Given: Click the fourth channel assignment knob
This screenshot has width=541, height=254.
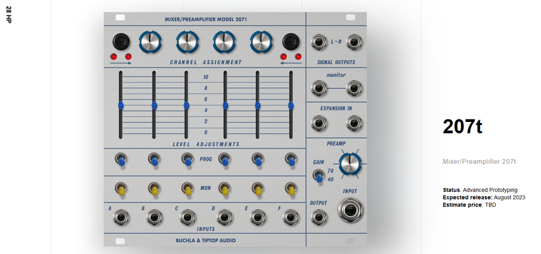Looking at the screenshot, I should tap(261, 42).
